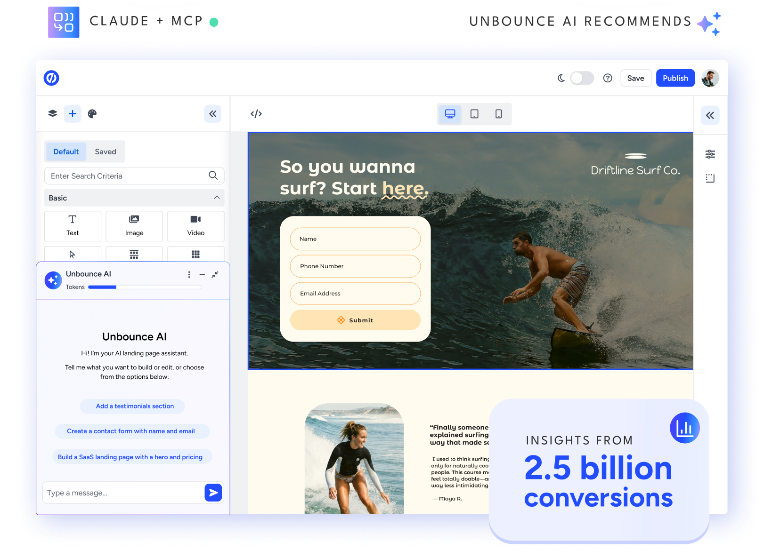This screenshot has height=558, width=764.
Task: Click the Save button
Action: point(636,78)
